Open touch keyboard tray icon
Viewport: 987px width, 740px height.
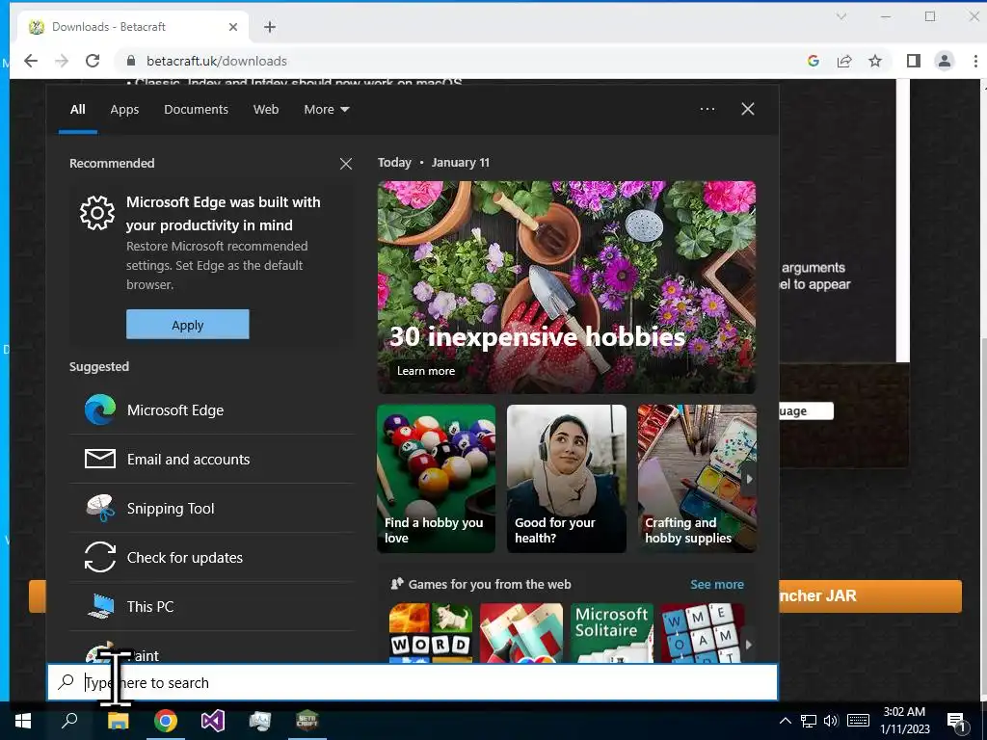coord(858,721)
